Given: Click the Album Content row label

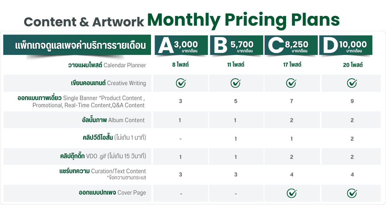Looking at the screenshot, I should point(113,120).
